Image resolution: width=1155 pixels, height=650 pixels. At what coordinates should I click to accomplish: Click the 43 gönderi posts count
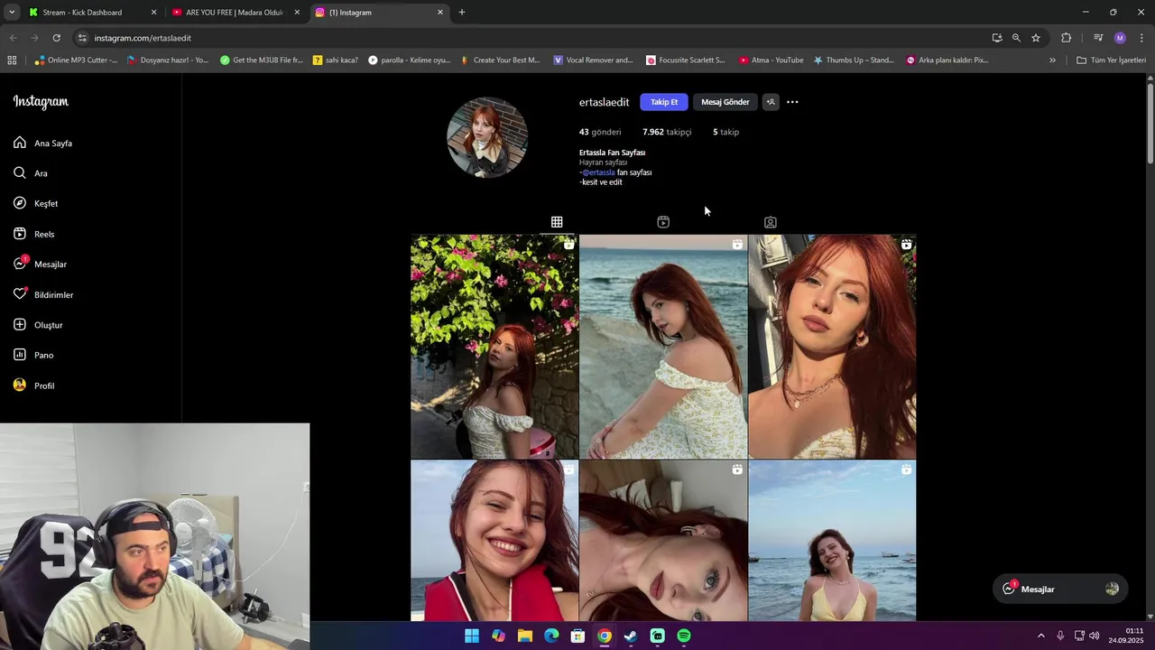600,132
